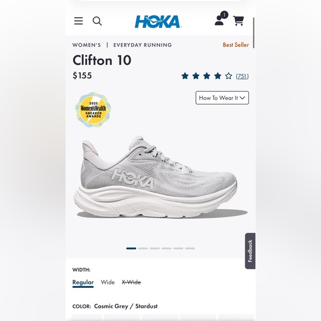Open the Feedback side tab
This screenshot has width=321, height=321.
(250, 251)
